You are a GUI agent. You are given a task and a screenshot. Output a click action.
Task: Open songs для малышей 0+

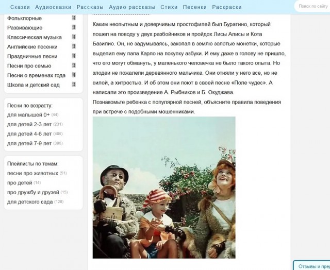pos(28,115)
